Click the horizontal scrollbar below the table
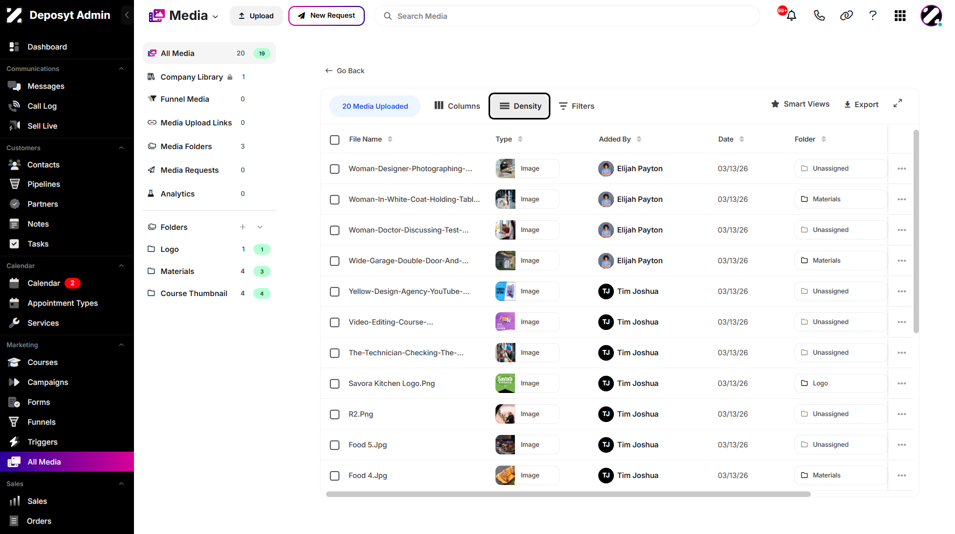The image size is (955, 534). (568, 494)
